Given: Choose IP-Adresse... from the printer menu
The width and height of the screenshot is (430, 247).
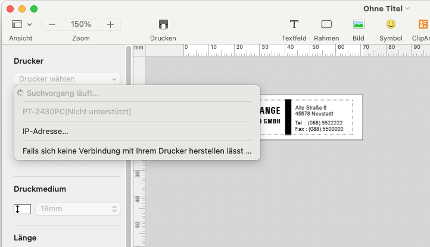Looking at the screenshot, I should coord(137,132).
